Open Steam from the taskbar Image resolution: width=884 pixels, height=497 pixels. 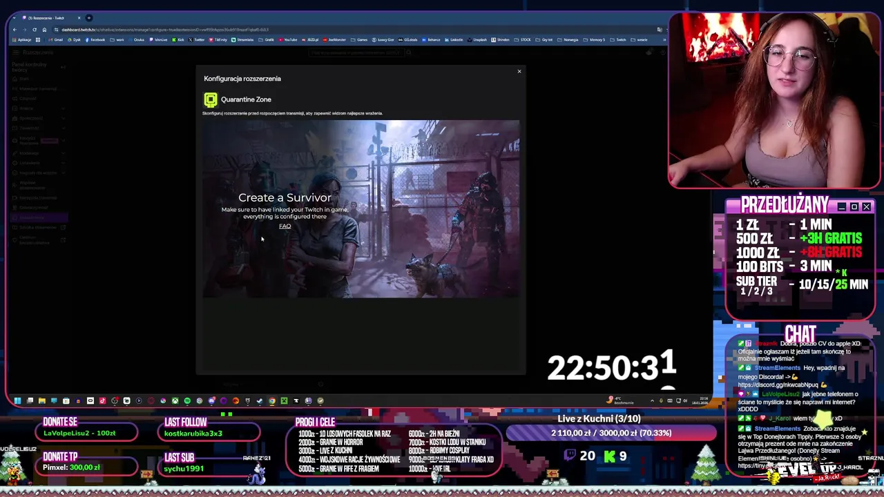coord(260,400)
